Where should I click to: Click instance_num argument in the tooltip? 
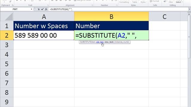pyautogui.click(x=121, y=42)
